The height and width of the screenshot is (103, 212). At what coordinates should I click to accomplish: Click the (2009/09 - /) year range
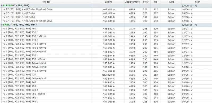pyautogui.click(x=189, y=6)
